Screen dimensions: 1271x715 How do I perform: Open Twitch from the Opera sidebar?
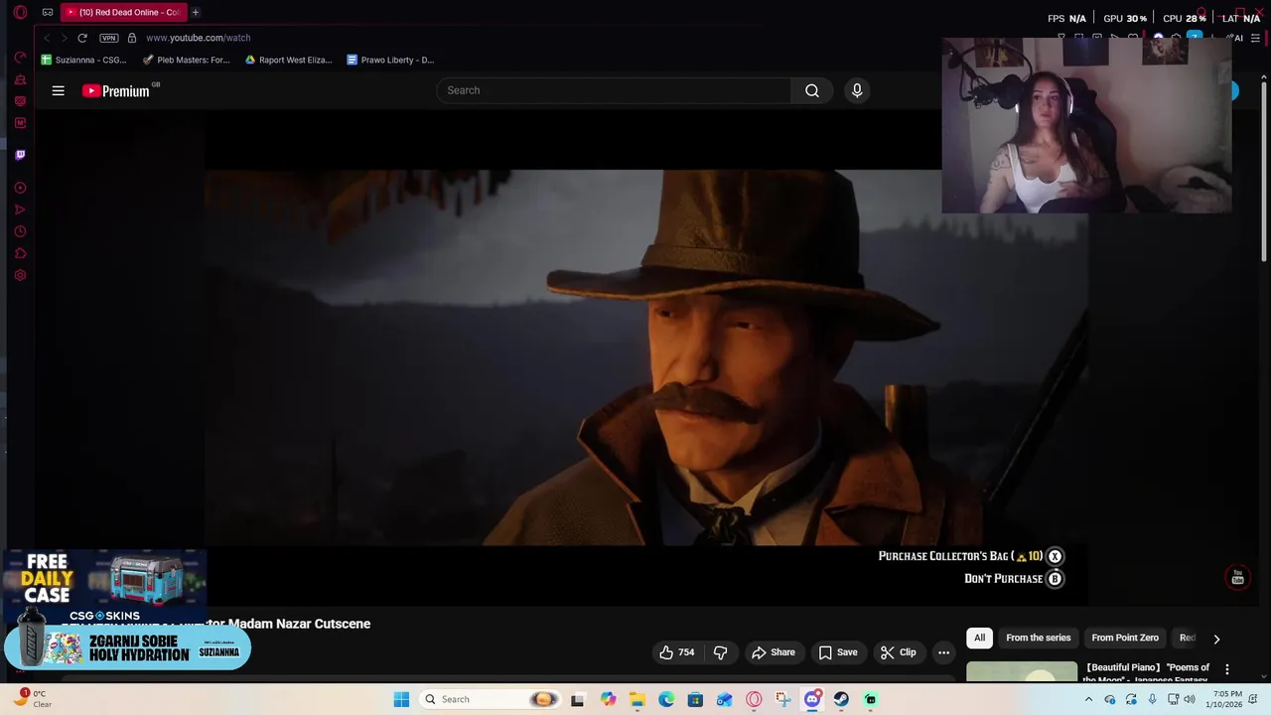[x=20, y=155]
